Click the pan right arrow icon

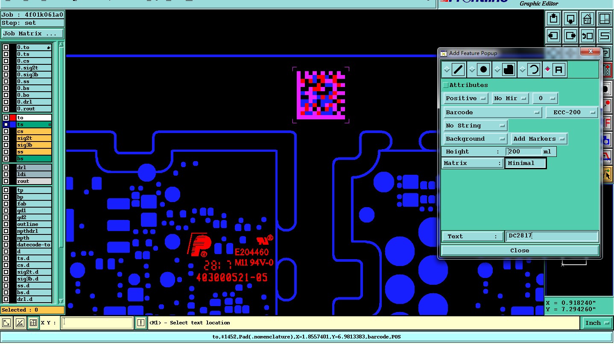[570, 35]
